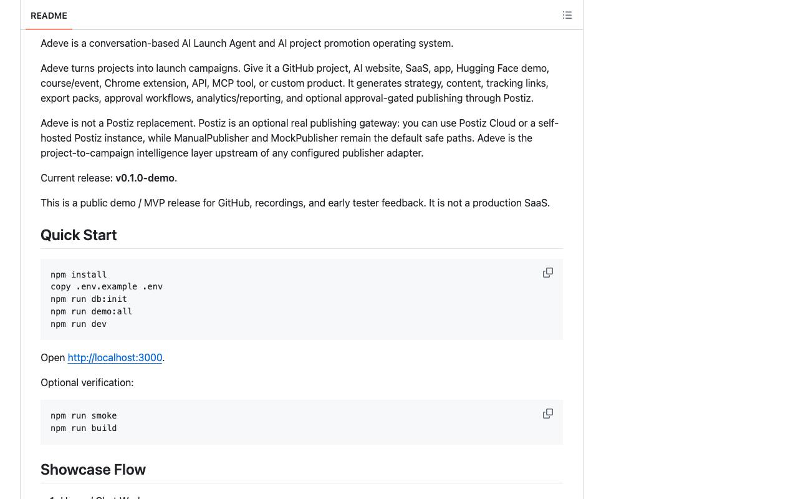The width and height of the screenshot is (798, 499).
Task: Click the 'Adeve turns projects into launch campaigns' paragraph
Action: point(295,83)
